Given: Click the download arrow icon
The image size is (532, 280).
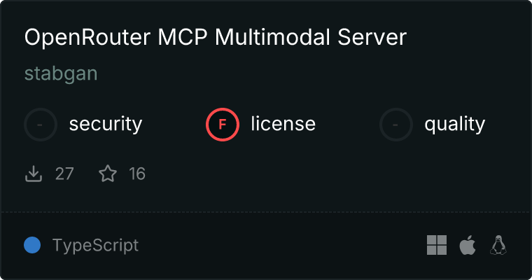Looking at the screenshot, I should coord(34,174).
